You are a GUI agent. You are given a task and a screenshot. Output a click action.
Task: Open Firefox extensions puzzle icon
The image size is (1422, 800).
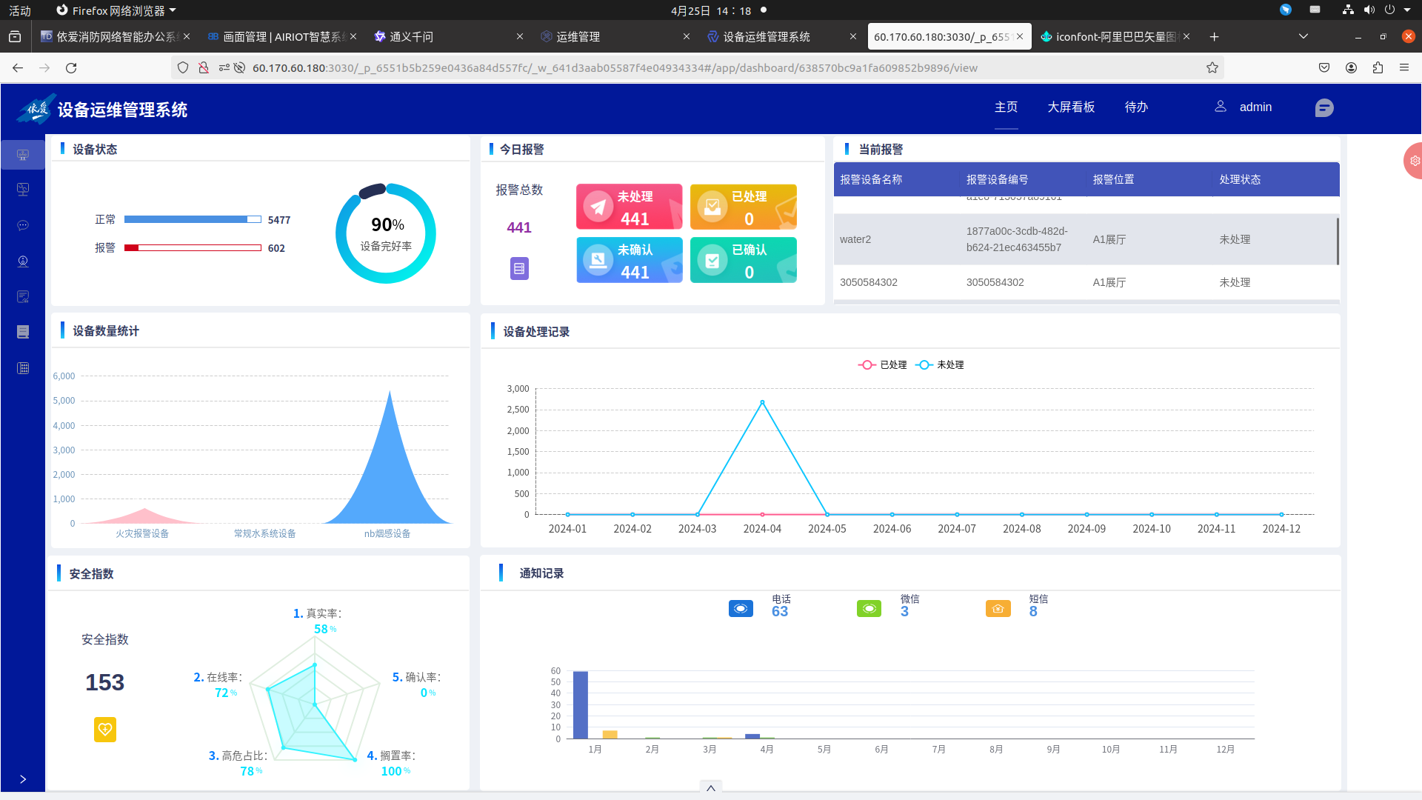(x=1378, y=68)
